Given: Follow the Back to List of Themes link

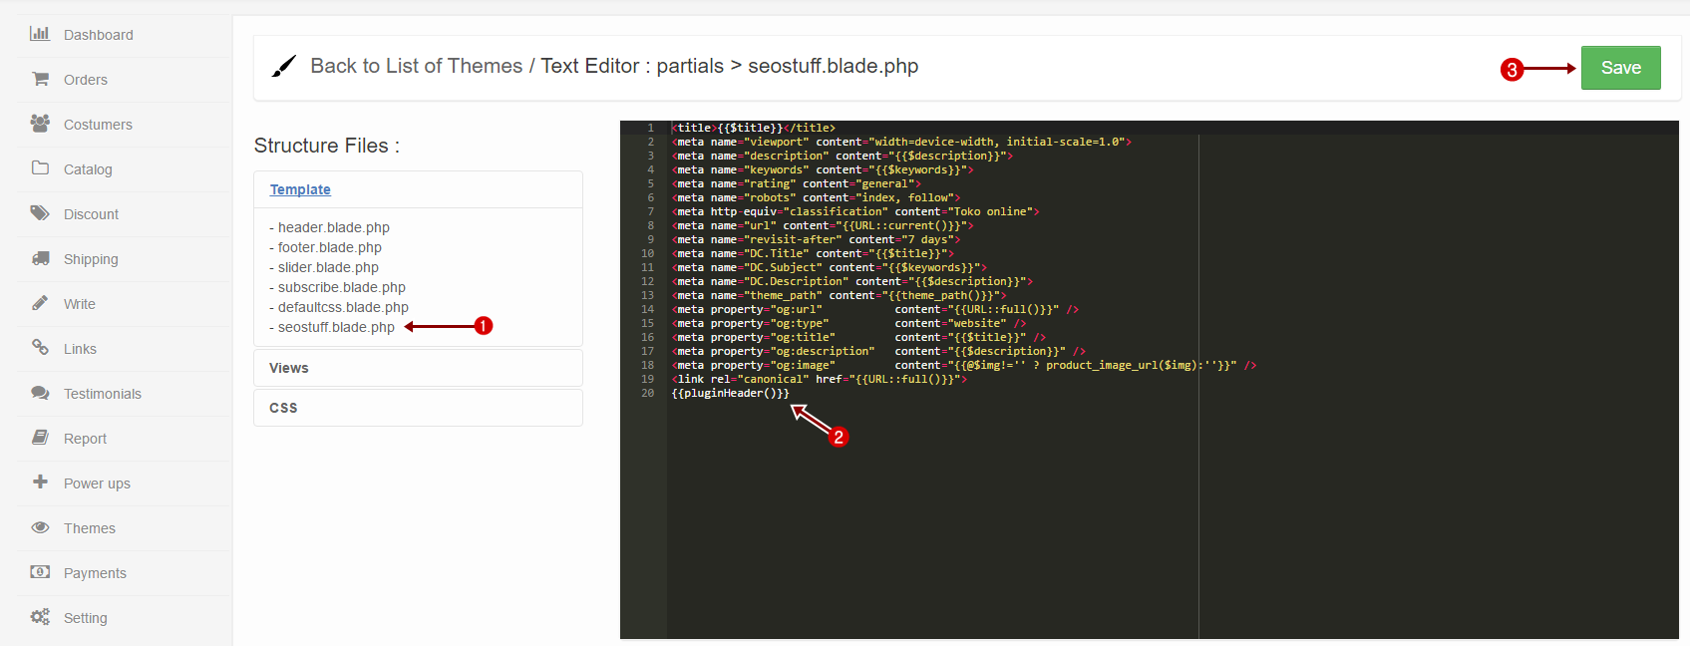Looking at the screenshot, I should (416, 66).
